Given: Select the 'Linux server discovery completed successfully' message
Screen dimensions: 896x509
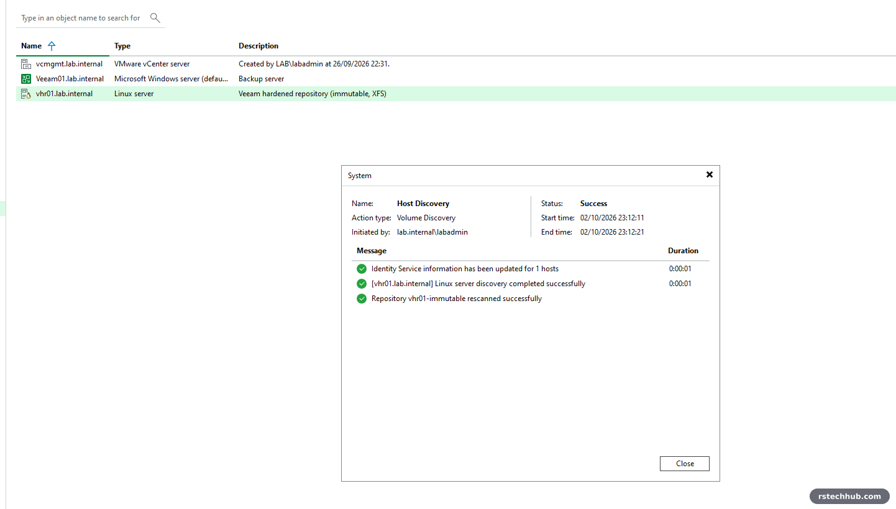Looking at the screenshot, I should (x=478, y=284).
